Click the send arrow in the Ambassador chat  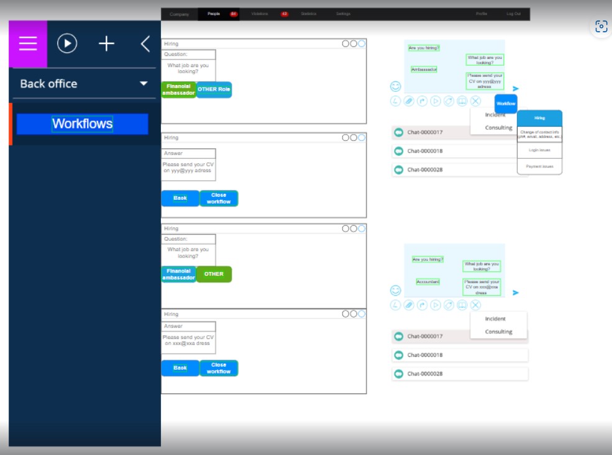(x=516, y=89)
